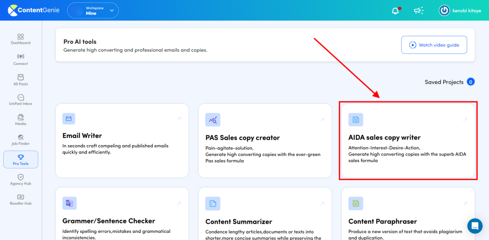
Task: Open the chat support bubble
Action: click(x=475, y=226)
